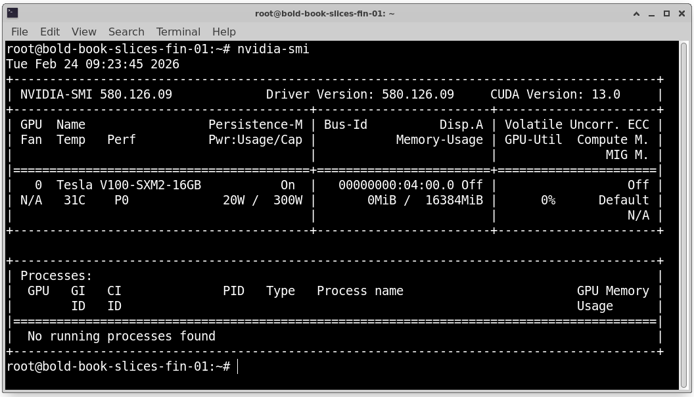Close the terminal window

(x=681, y=14)
